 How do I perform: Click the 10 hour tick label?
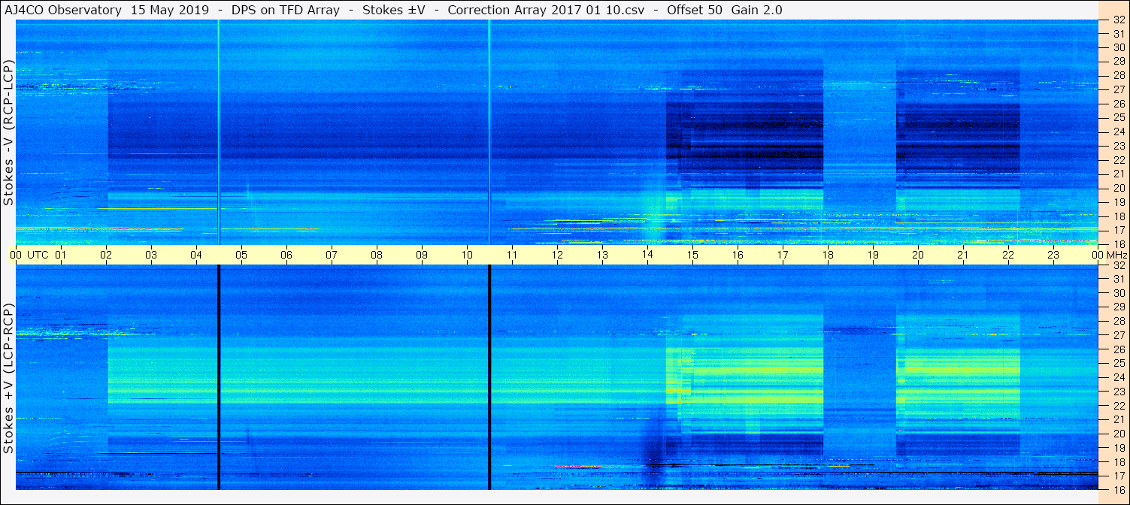click(467, 255)
